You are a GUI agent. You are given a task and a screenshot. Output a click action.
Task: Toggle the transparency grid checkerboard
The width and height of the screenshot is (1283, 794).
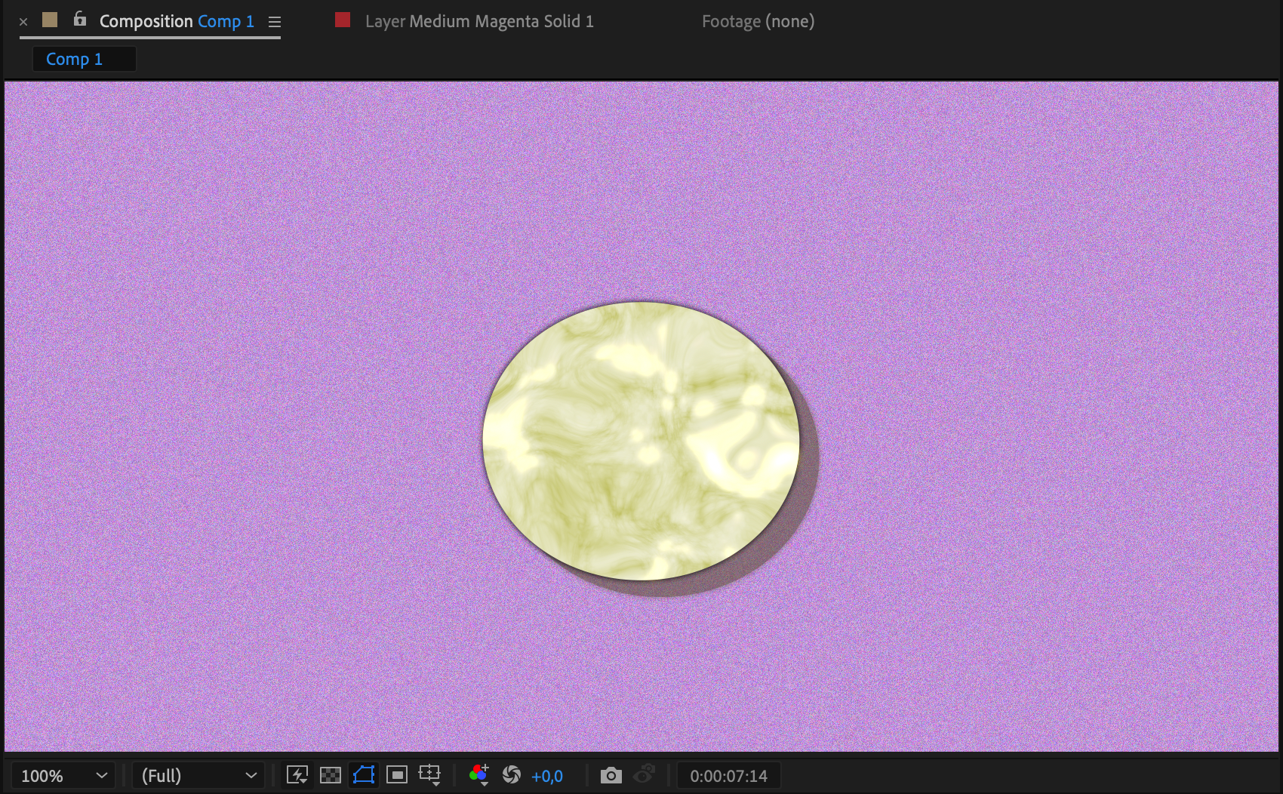[331, 775]
